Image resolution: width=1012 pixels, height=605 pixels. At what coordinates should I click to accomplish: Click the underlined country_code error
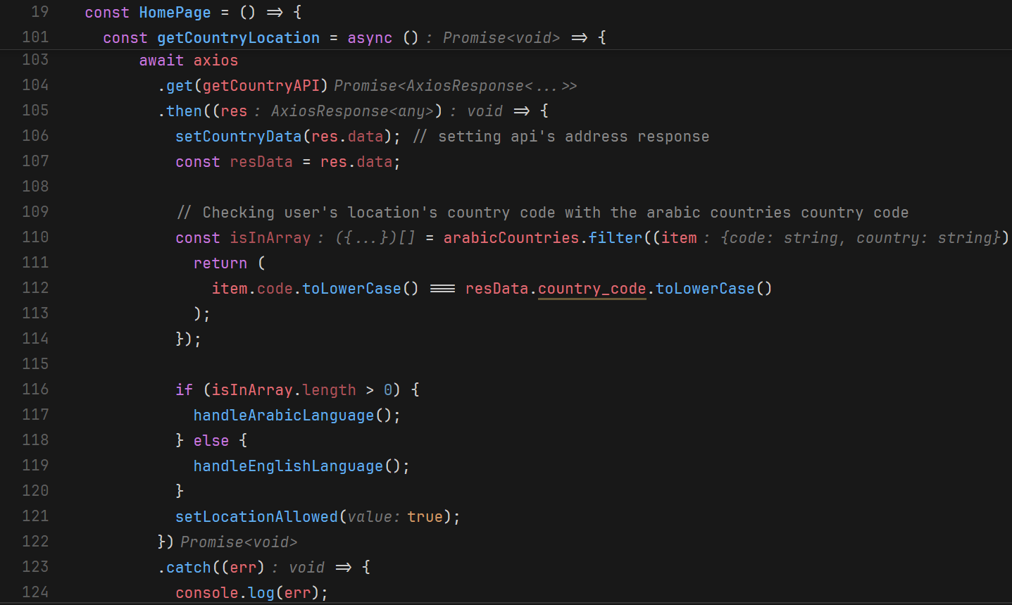click(x=592, y=288)
